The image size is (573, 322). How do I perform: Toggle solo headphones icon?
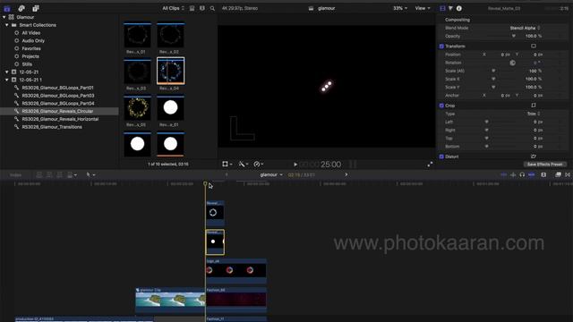pyautogui.click(x=522, y=175)
